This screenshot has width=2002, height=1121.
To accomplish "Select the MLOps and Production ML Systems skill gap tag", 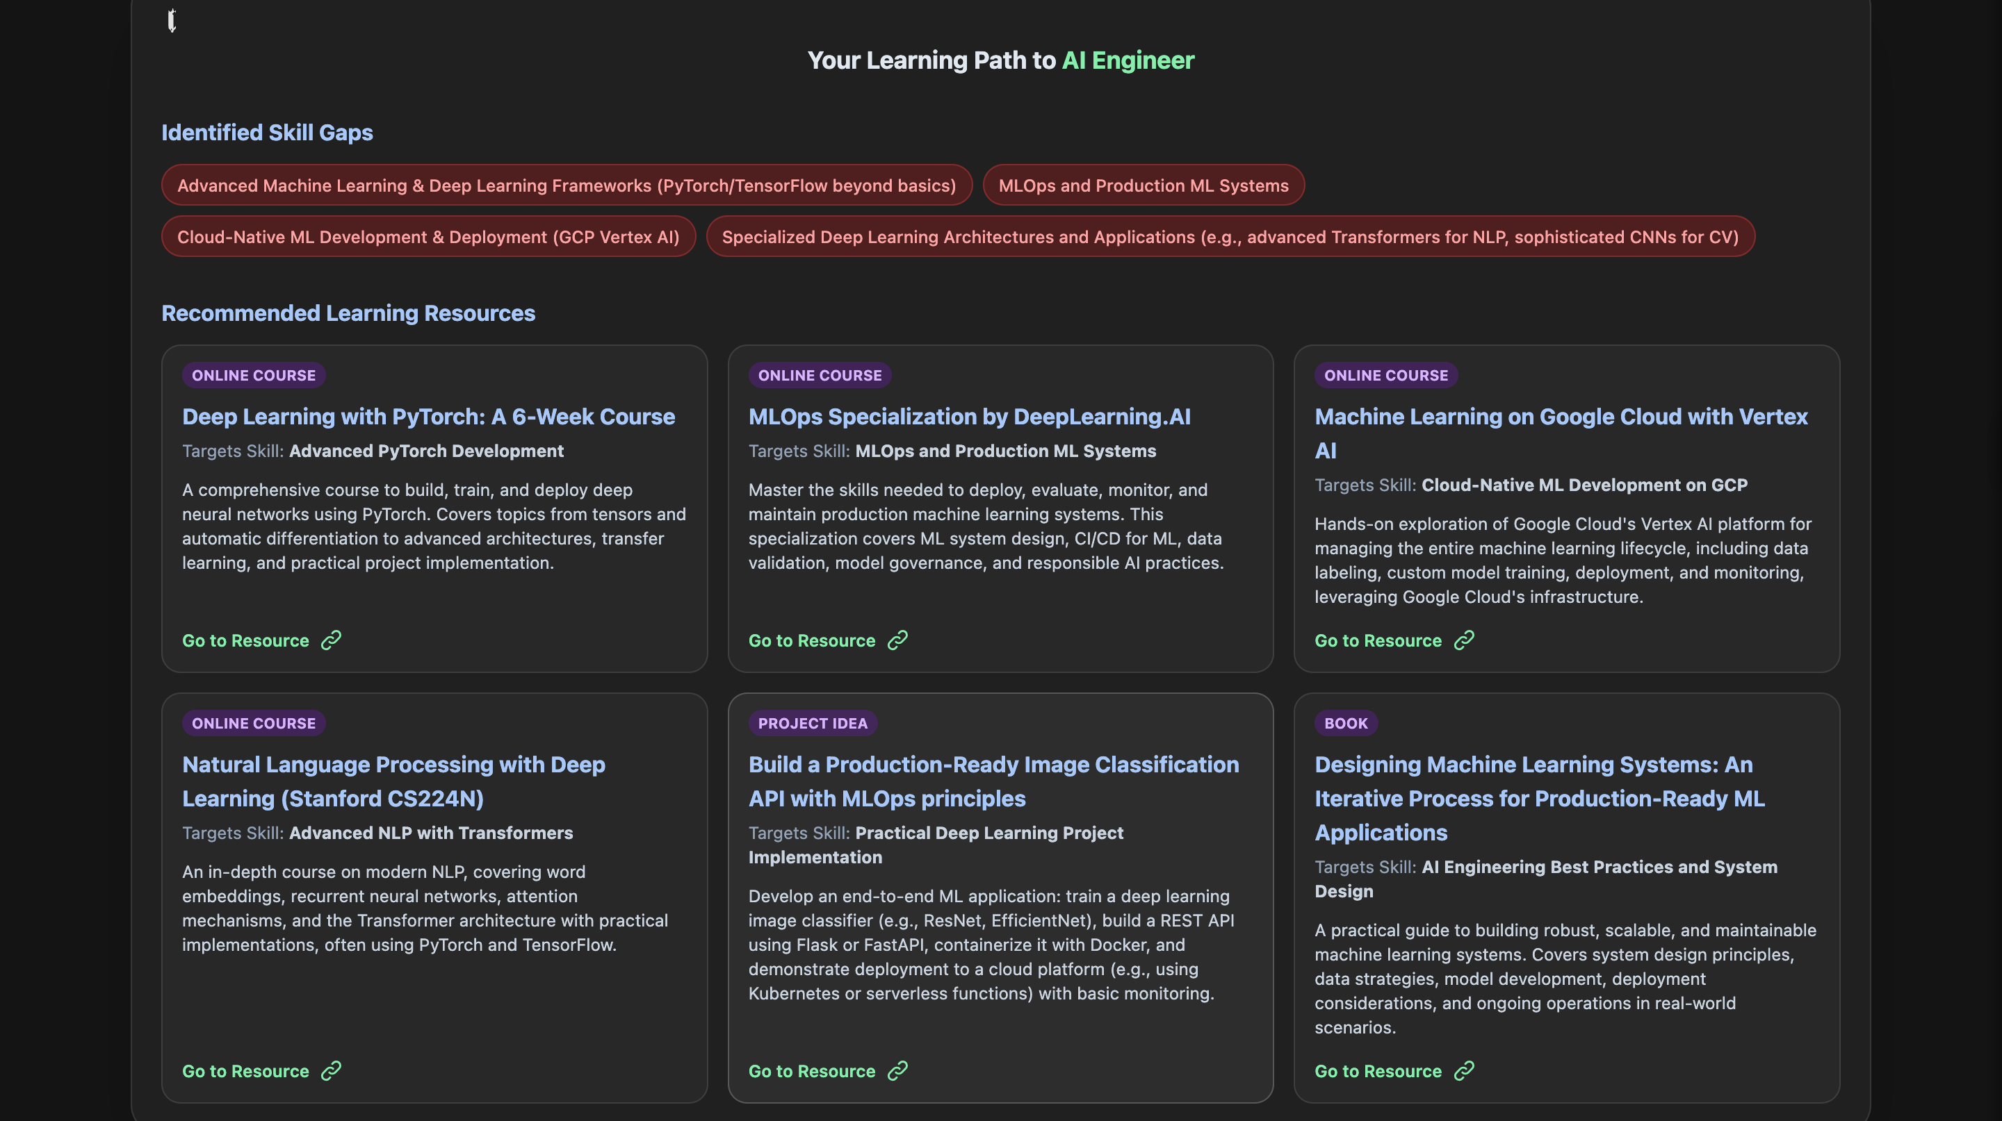I will (1144, 185).
